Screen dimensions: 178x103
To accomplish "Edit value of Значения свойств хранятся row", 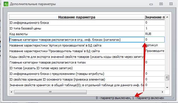I will (x=154, y=85).
